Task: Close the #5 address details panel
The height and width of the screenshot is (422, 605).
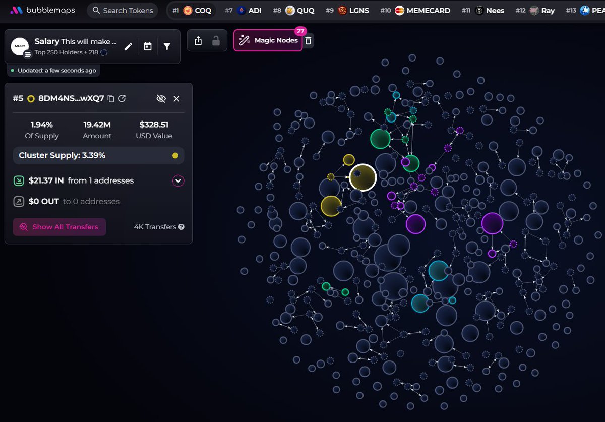Action: [176, 98]
